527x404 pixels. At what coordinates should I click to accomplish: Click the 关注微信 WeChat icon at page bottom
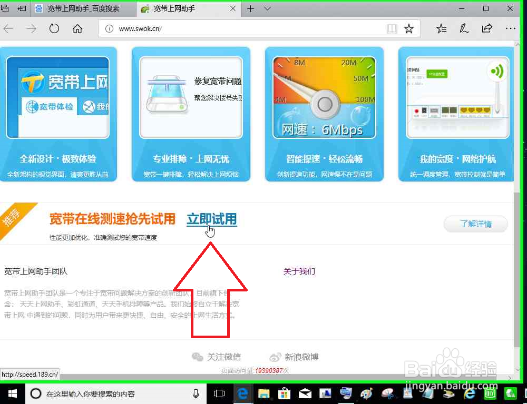[x=198, y=357]
